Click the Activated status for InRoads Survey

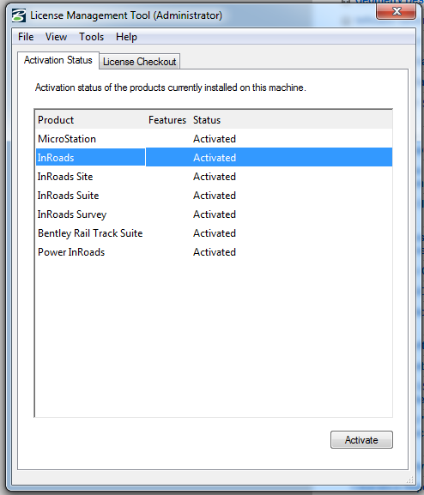click(215, 214)
